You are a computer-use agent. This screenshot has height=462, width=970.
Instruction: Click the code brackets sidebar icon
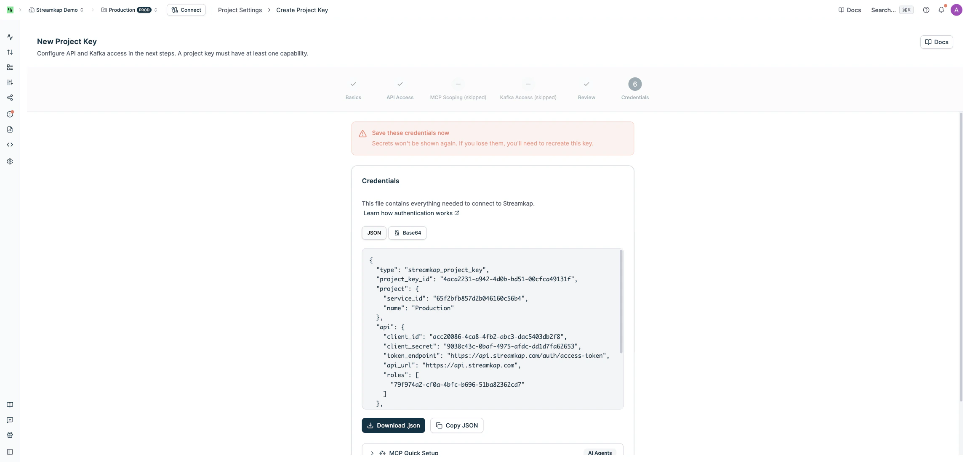10,145
